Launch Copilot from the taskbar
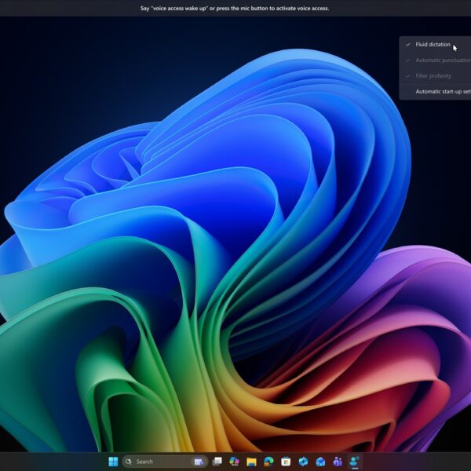Image resolution: width=471 pixels, height=471 pixels. coord(234,462)
